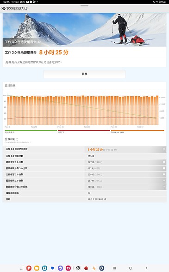
Task: Click the 工作 3.0 性能分数 row label
Action: coord(14,156)
